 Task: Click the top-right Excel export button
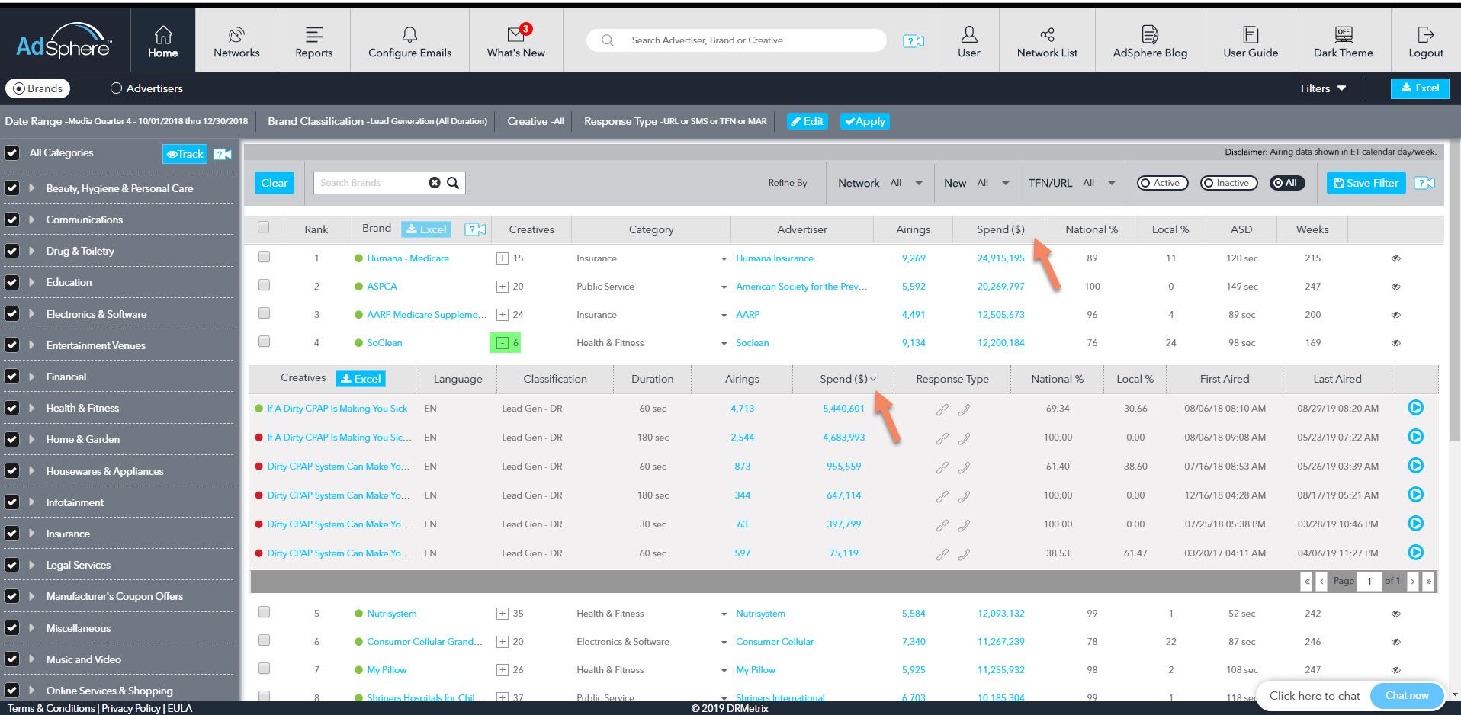[1420, 88]
